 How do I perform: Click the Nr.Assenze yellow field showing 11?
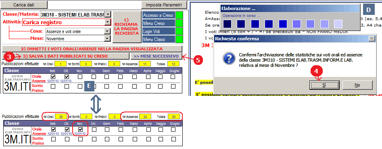pyautogui.click(x=145, y=64)
